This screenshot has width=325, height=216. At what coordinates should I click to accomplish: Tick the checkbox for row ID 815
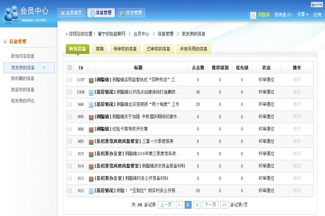pos(70,154)
